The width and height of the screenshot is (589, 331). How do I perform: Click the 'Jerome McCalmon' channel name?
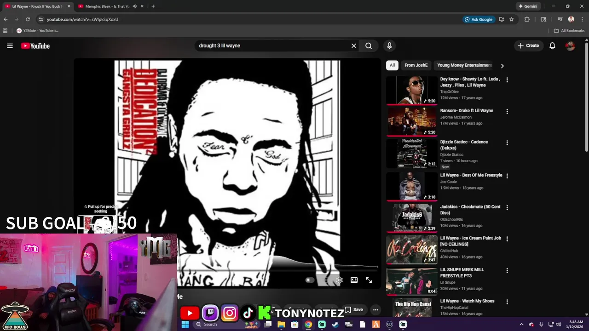pyautogui.click(x=456, y=117)
